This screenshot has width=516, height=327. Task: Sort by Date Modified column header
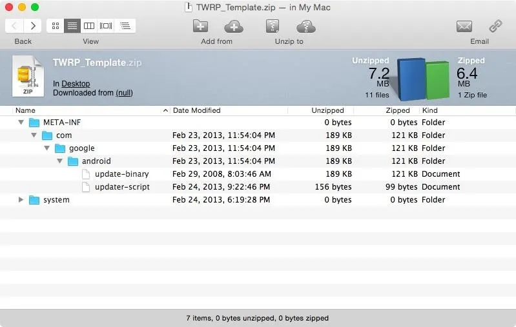[196, 110]
